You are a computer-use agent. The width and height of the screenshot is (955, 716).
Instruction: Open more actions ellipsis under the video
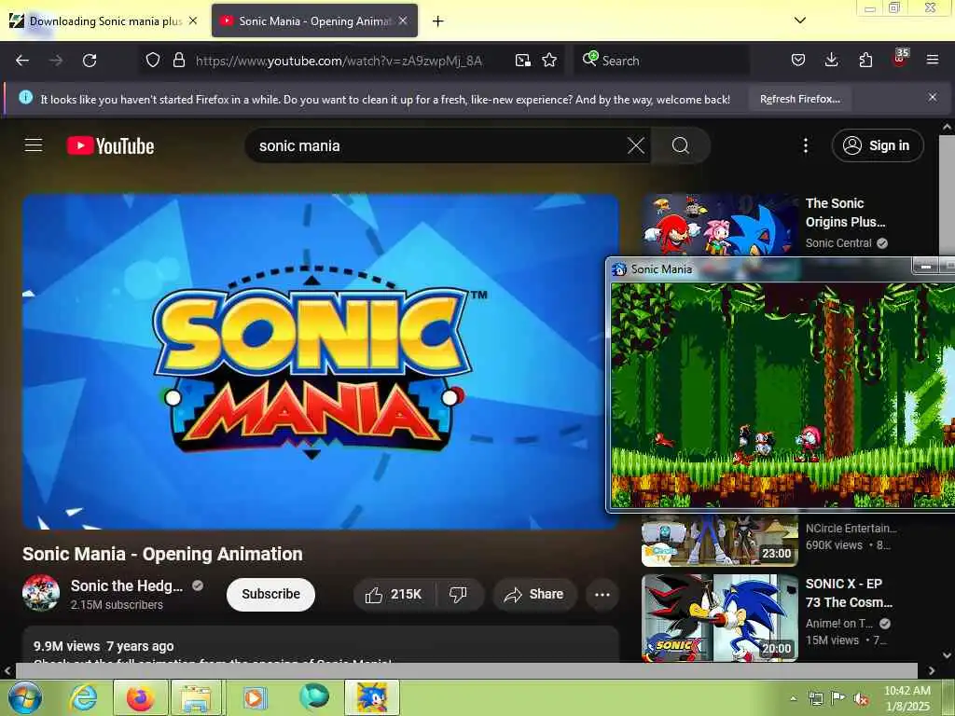coord(602,594)
